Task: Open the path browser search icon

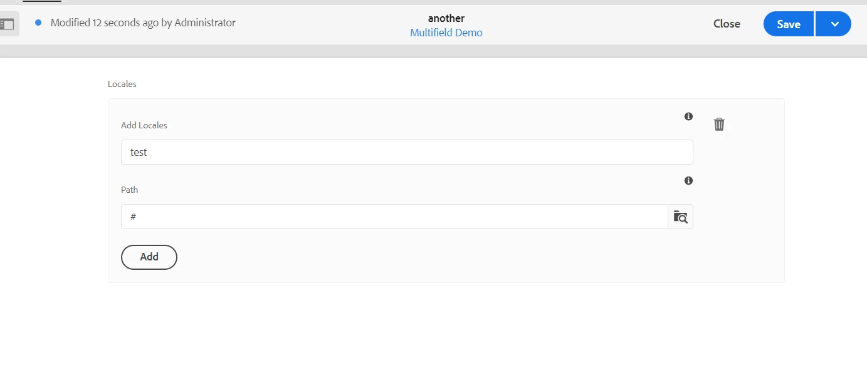Action: point(680,217)
